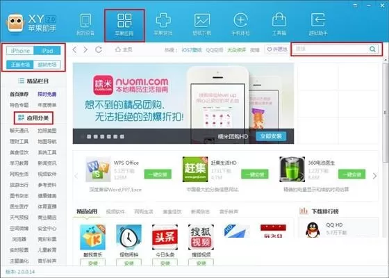The height and width of the screenshot is (278, 389).
Task: Switch to the 精品应用 tab
Action: (x=87, y=211)
